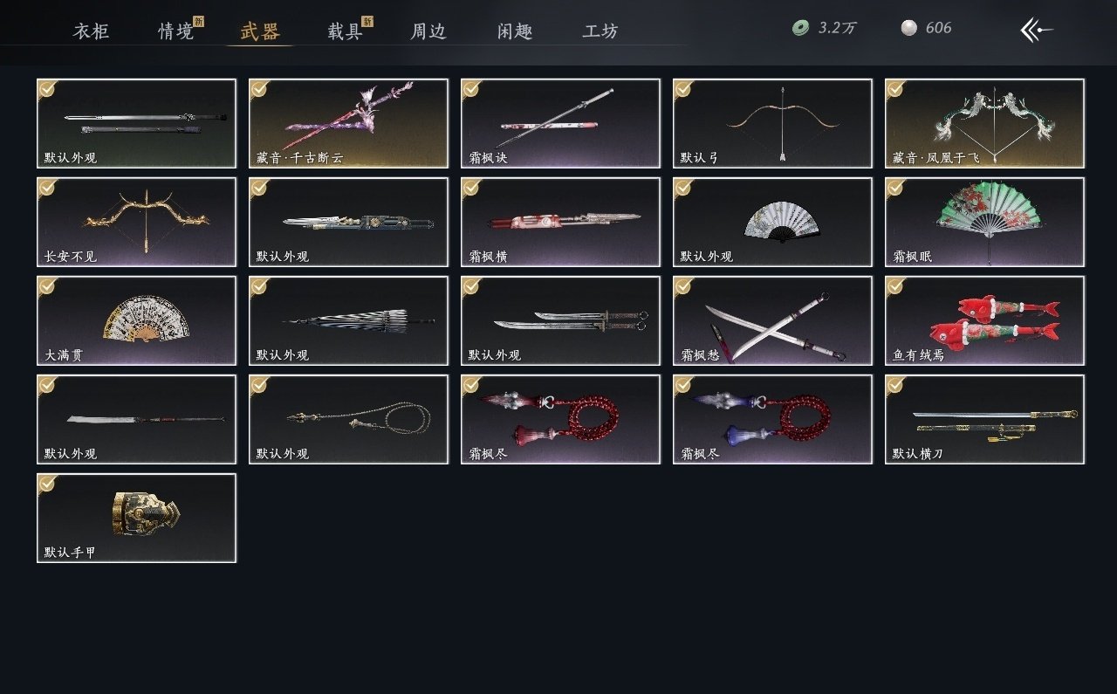Select the 默认手甲 gauntlet skin
The height and width of the screenshot is (694, 1117).
point(136,518)
